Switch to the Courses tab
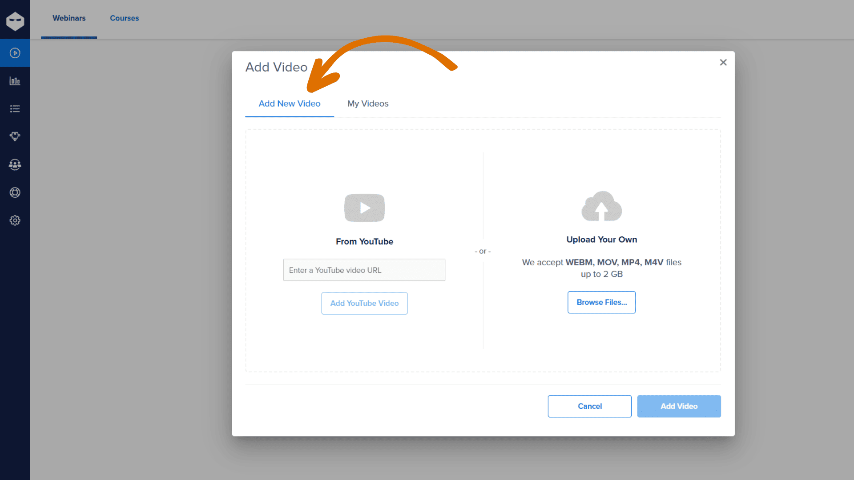Image resolution: width=854 pixels, height=480 pixels. (125, 18)
